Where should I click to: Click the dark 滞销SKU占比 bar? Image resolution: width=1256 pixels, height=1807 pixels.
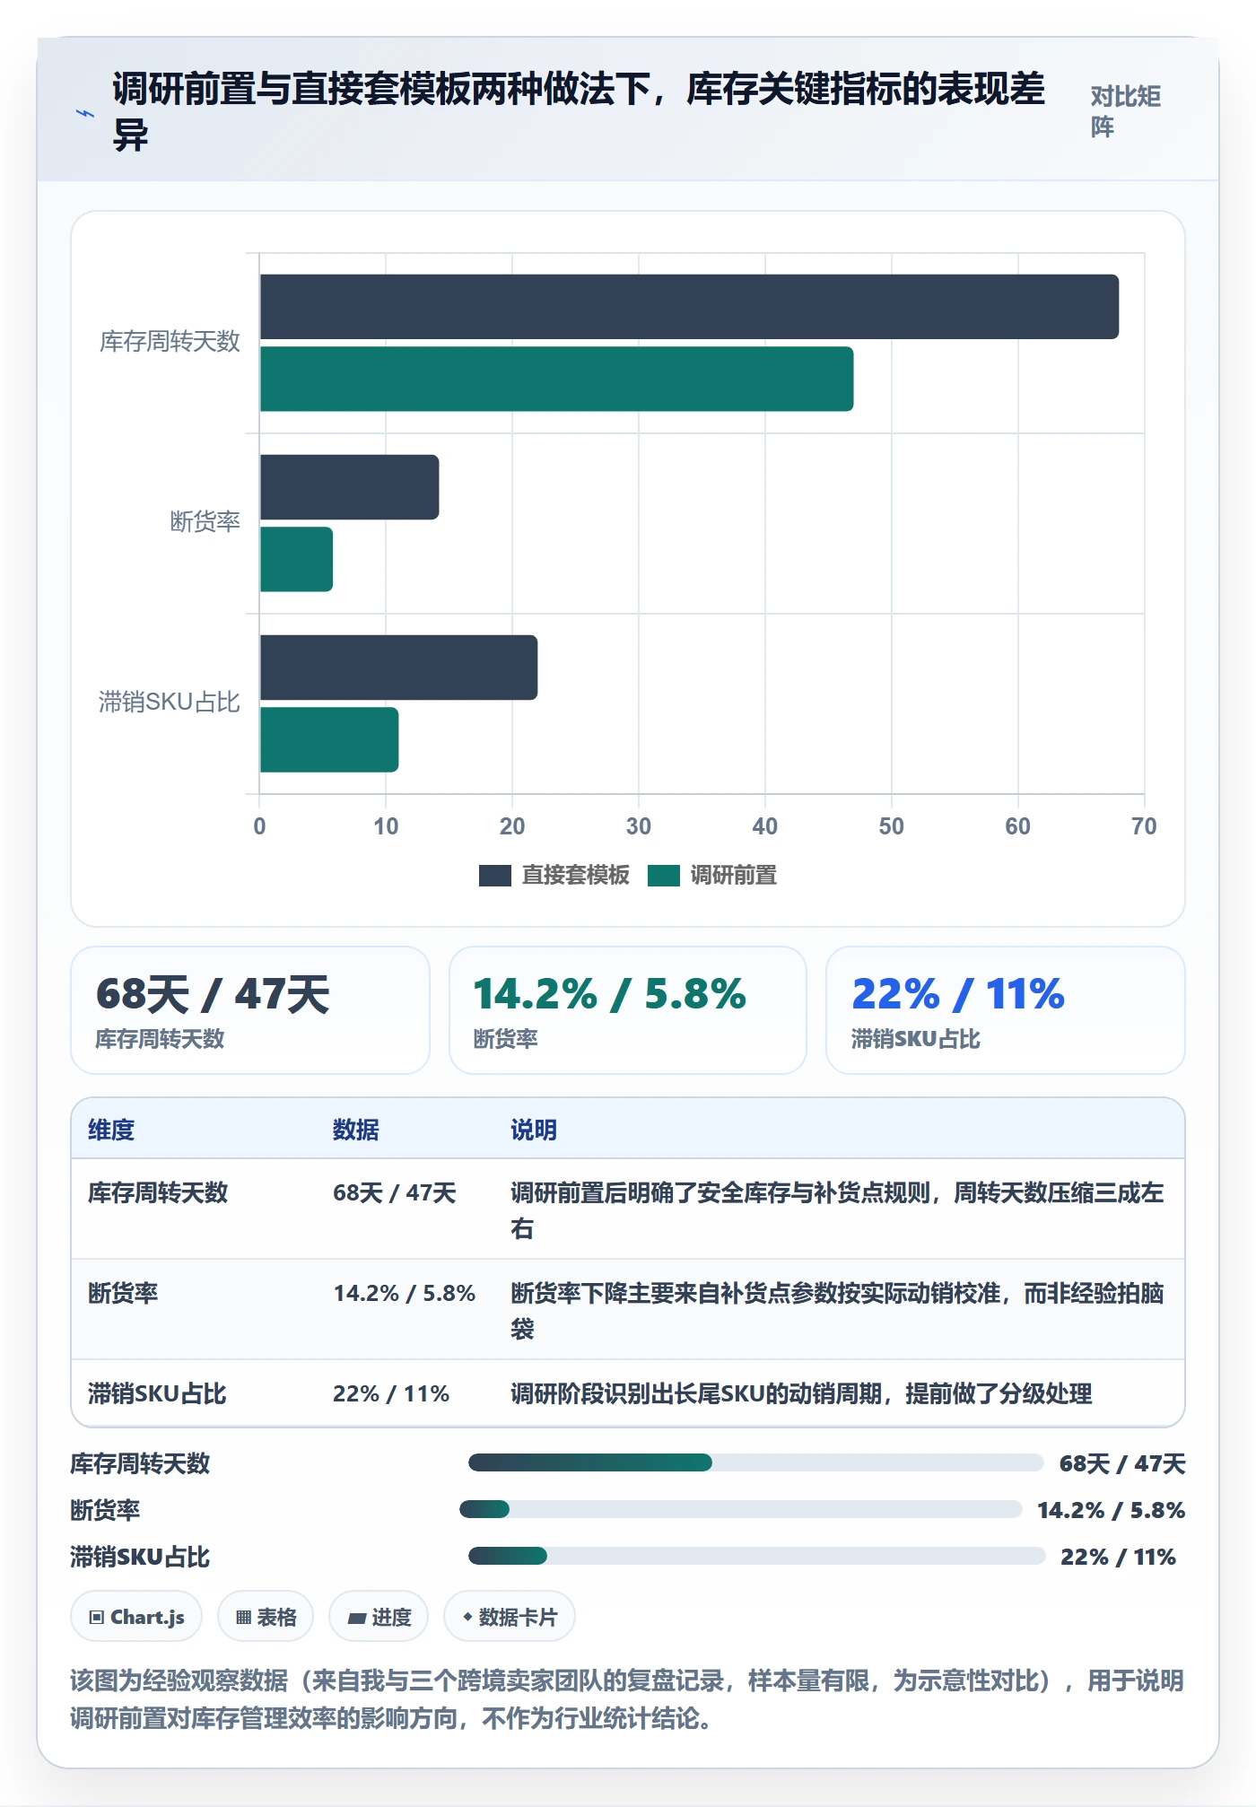[x=398, y=668]
